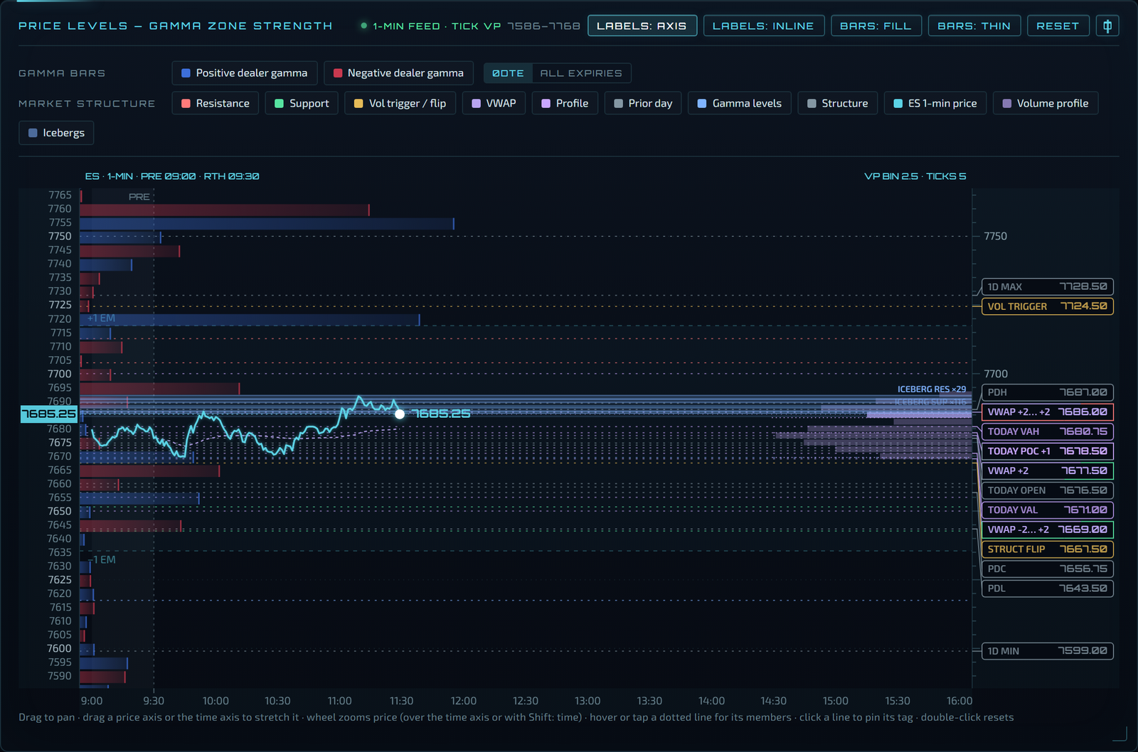Set bars style to BARS: FILL

pyautogui.click(x=876, y=26)
